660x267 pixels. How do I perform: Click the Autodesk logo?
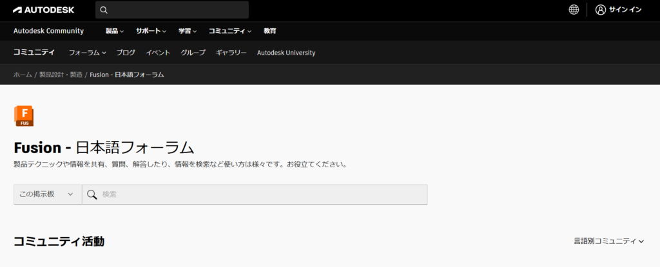pos(44,10)
